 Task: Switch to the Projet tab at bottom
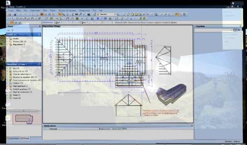pos(25,138)
